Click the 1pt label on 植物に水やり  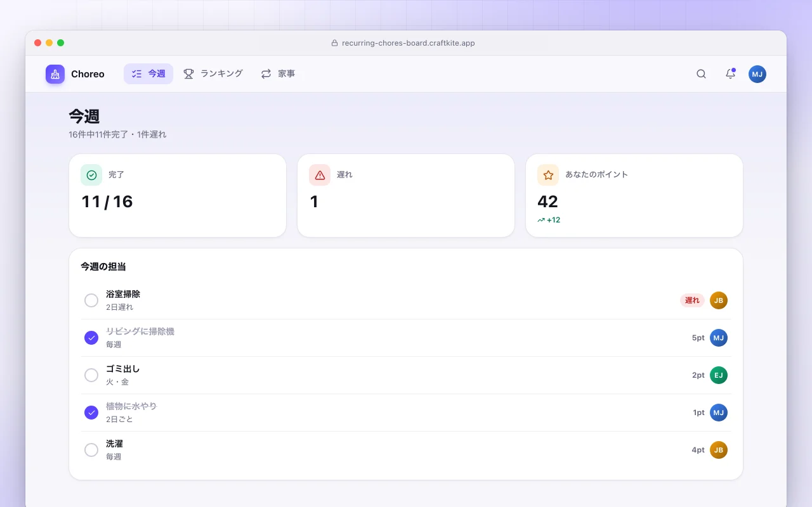click(x=698, y=413)
